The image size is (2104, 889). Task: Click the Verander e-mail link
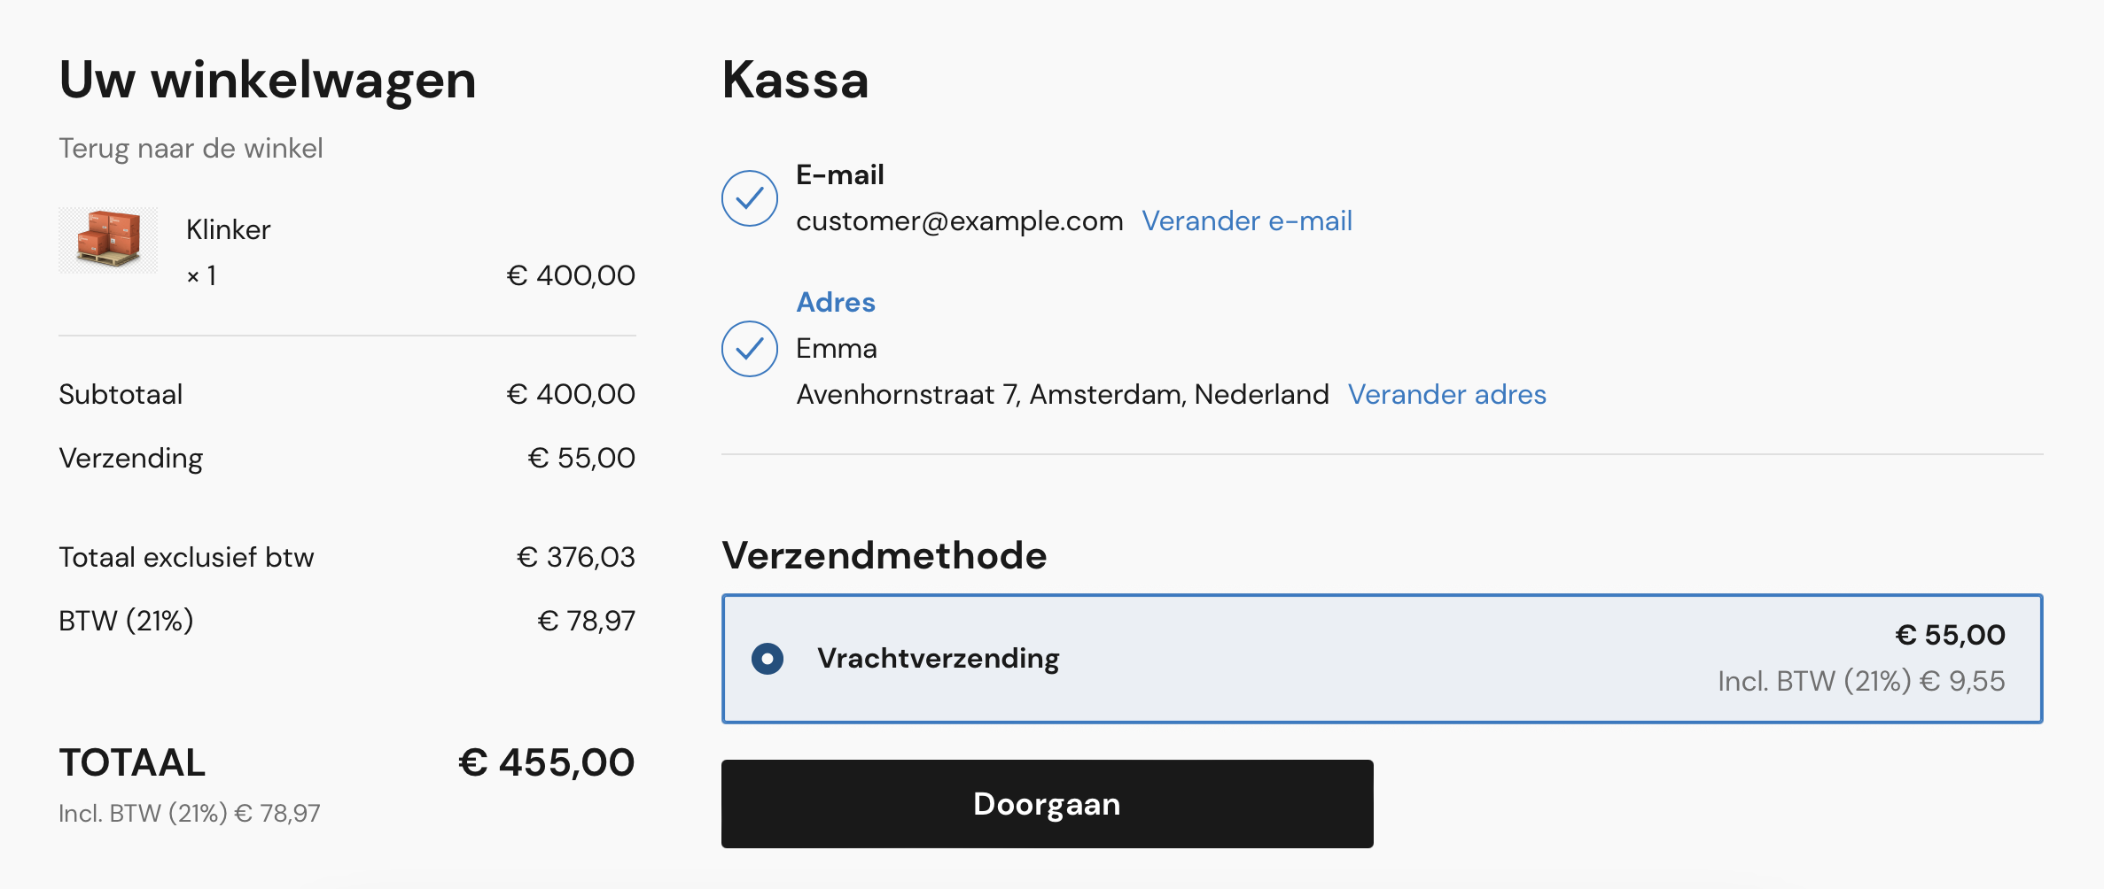(1246, 221)
